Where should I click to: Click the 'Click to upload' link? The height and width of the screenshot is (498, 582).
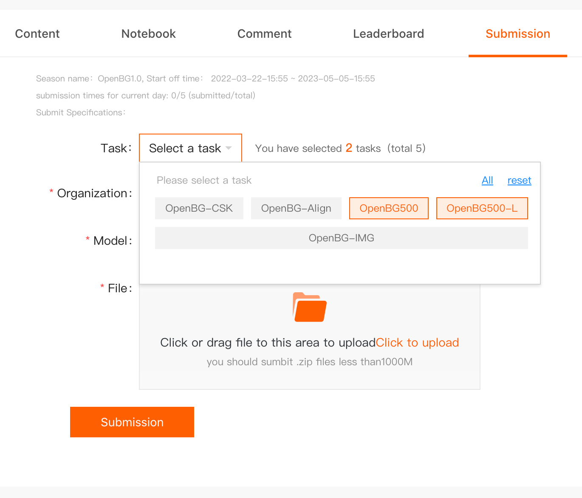click(417, 343)
